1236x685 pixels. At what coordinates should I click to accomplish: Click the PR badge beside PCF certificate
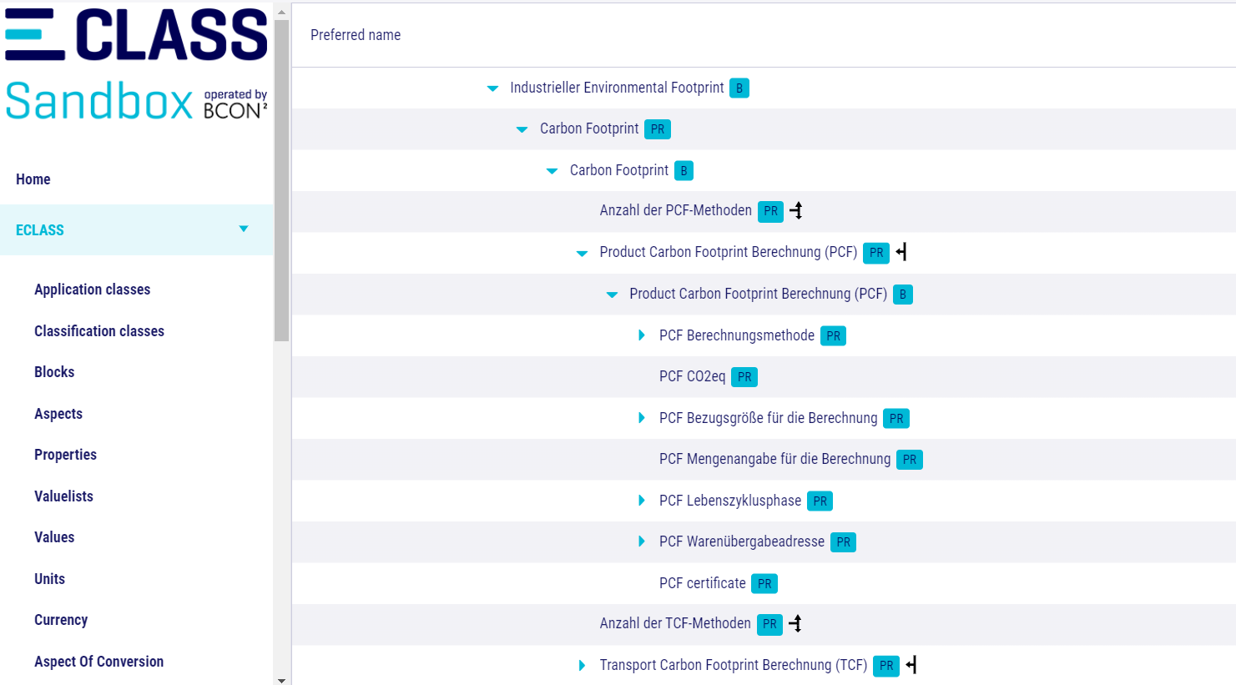764,584
